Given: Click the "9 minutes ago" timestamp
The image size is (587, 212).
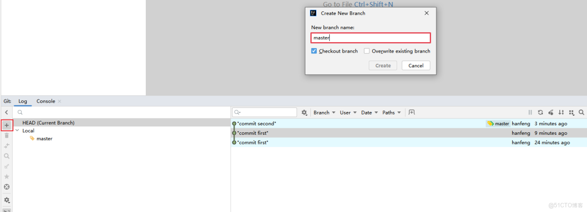Looking at the screenshot, I should pos(551,133).
